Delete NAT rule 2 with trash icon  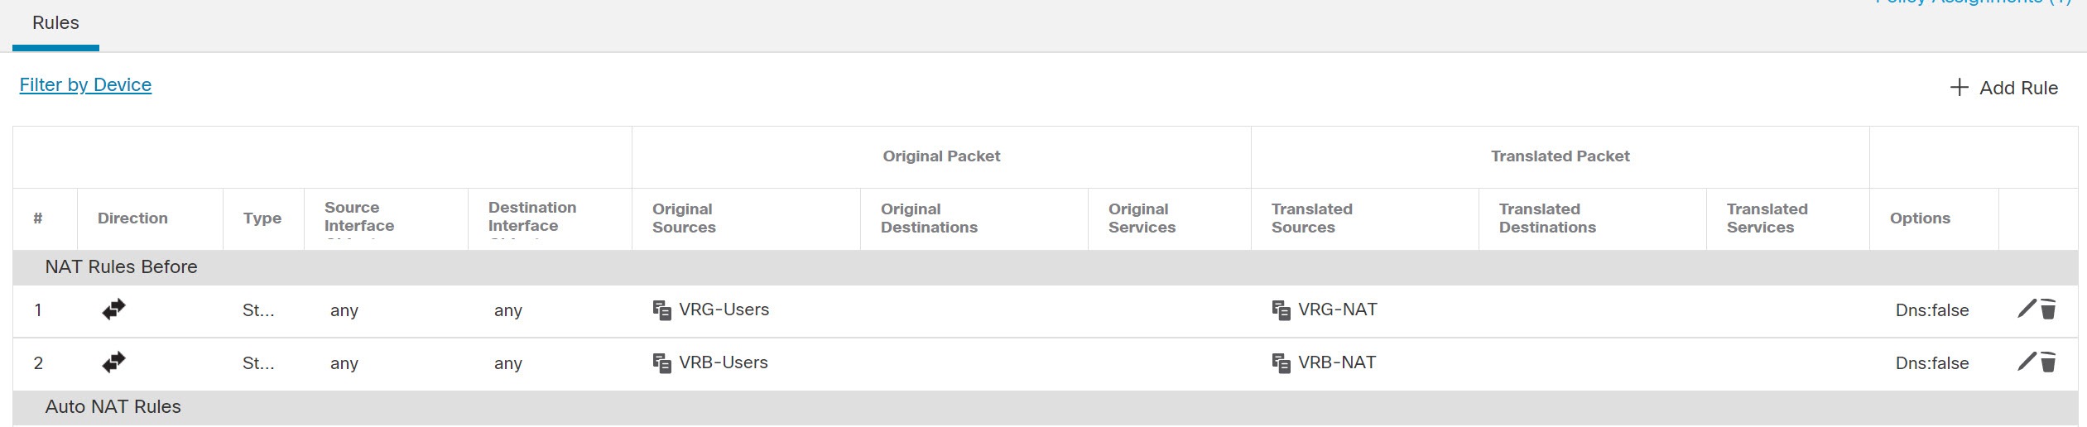[2048, 362]
